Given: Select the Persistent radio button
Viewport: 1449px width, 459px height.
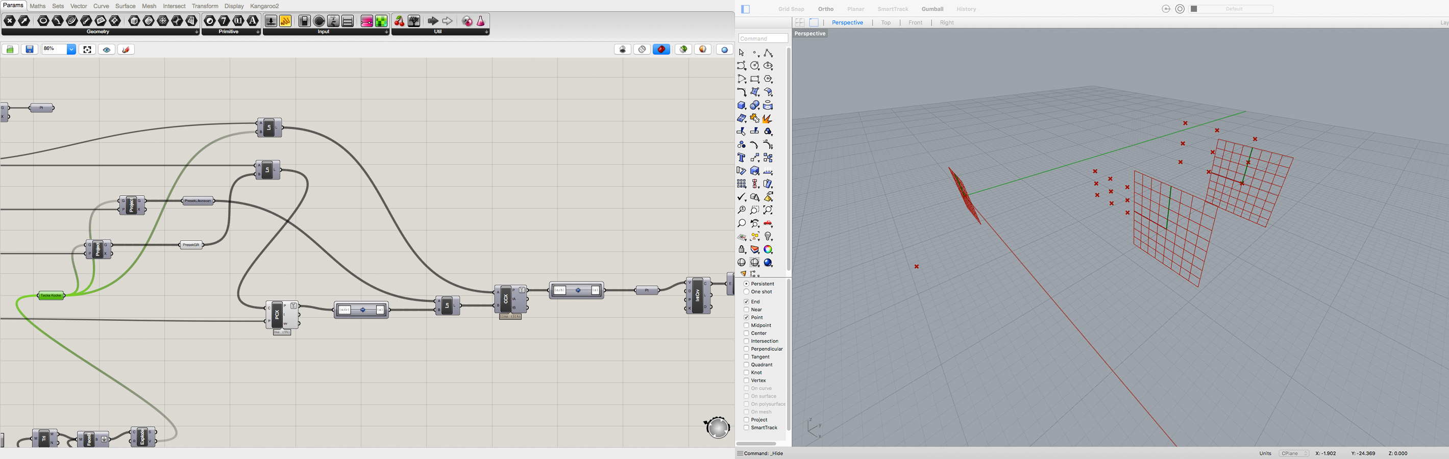Looking at the screenshot, I should [746, 284].
